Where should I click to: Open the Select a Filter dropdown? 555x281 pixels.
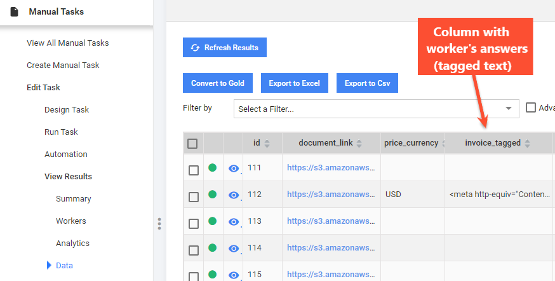coord(377,109)
